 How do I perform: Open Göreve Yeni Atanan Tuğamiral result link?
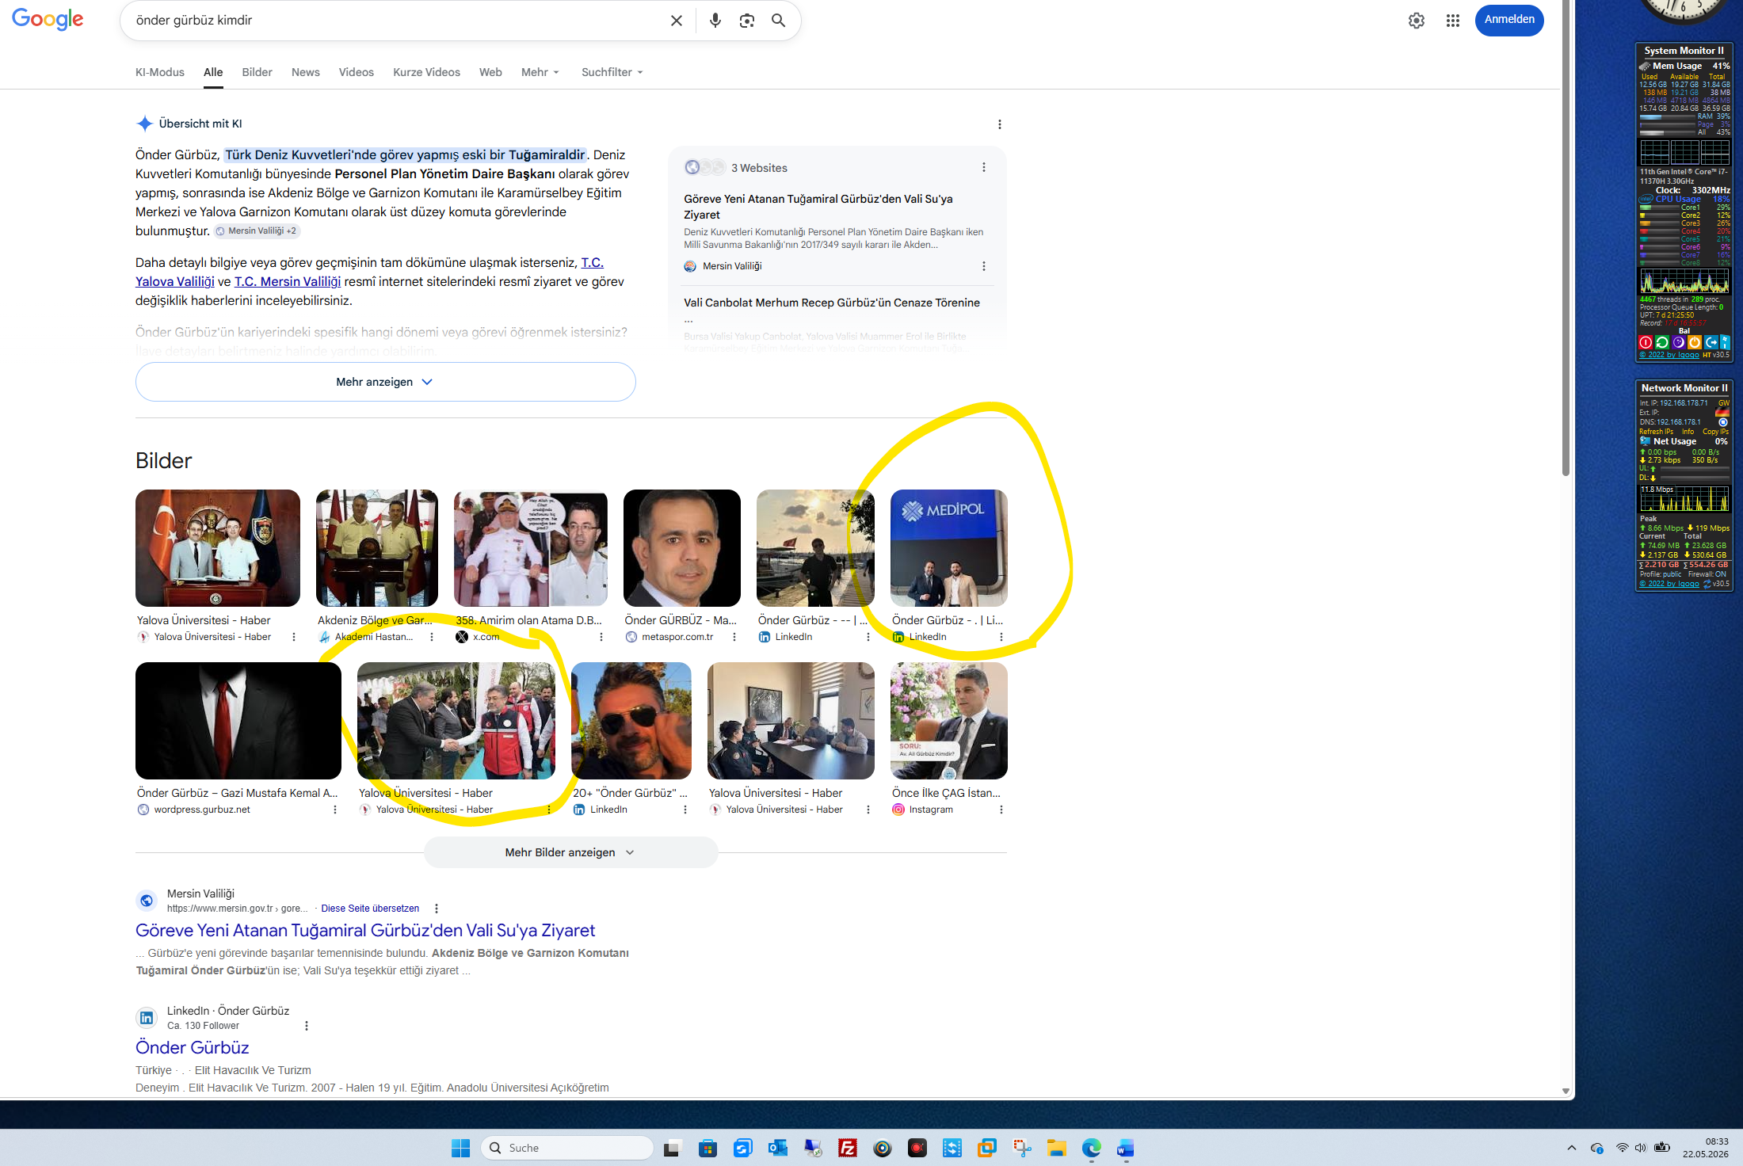pyautogui.click(x=365, y=930)
